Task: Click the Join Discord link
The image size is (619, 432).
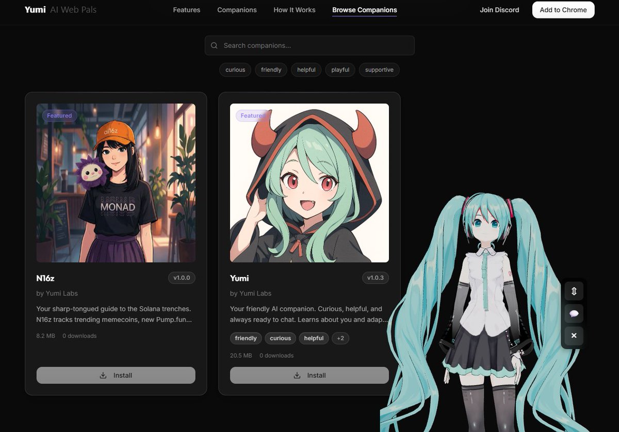Action: point(499,10)
